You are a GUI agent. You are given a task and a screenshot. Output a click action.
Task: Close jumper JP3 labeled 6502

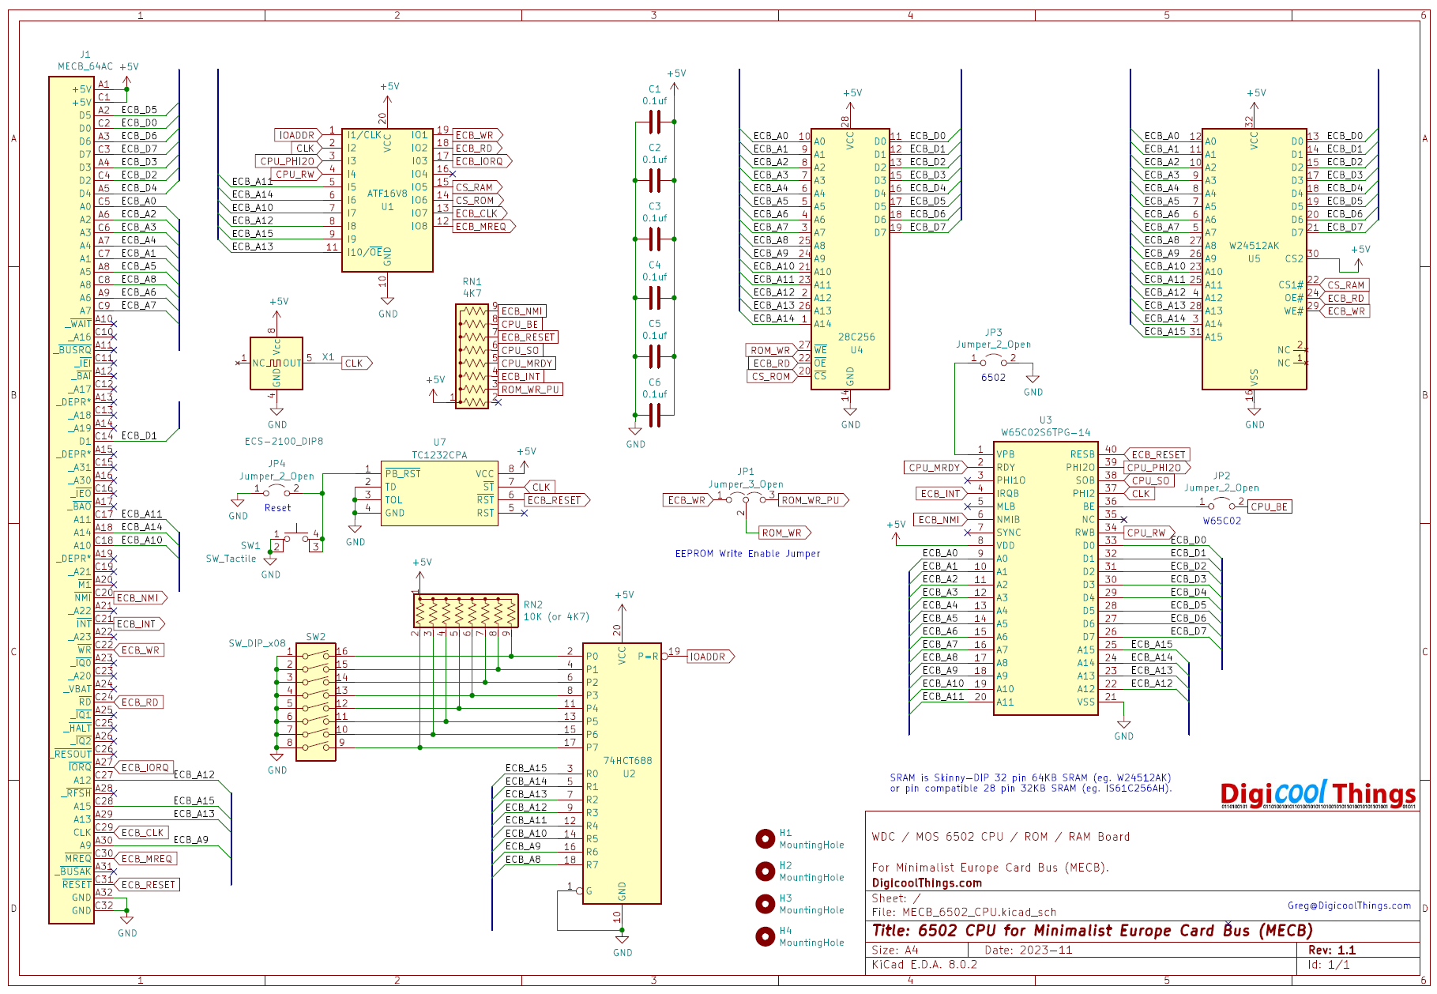992,359
